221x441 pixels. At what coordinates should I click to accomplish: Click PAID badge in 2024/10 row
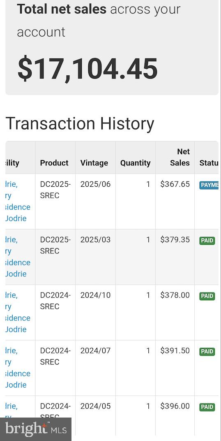pyautogui.click(x=207, y=296)
